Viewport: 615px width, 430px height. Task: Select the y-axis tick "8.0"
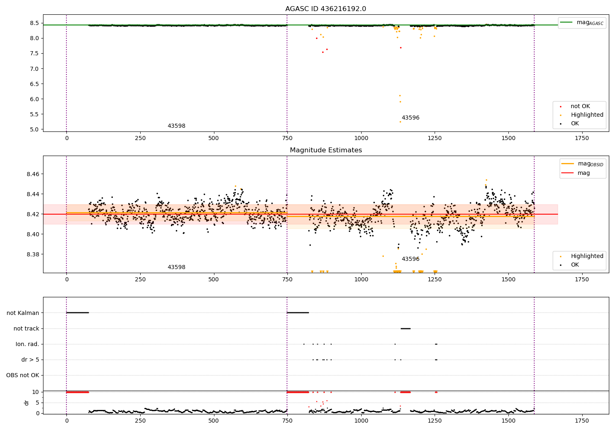click(x=34, y=38)
